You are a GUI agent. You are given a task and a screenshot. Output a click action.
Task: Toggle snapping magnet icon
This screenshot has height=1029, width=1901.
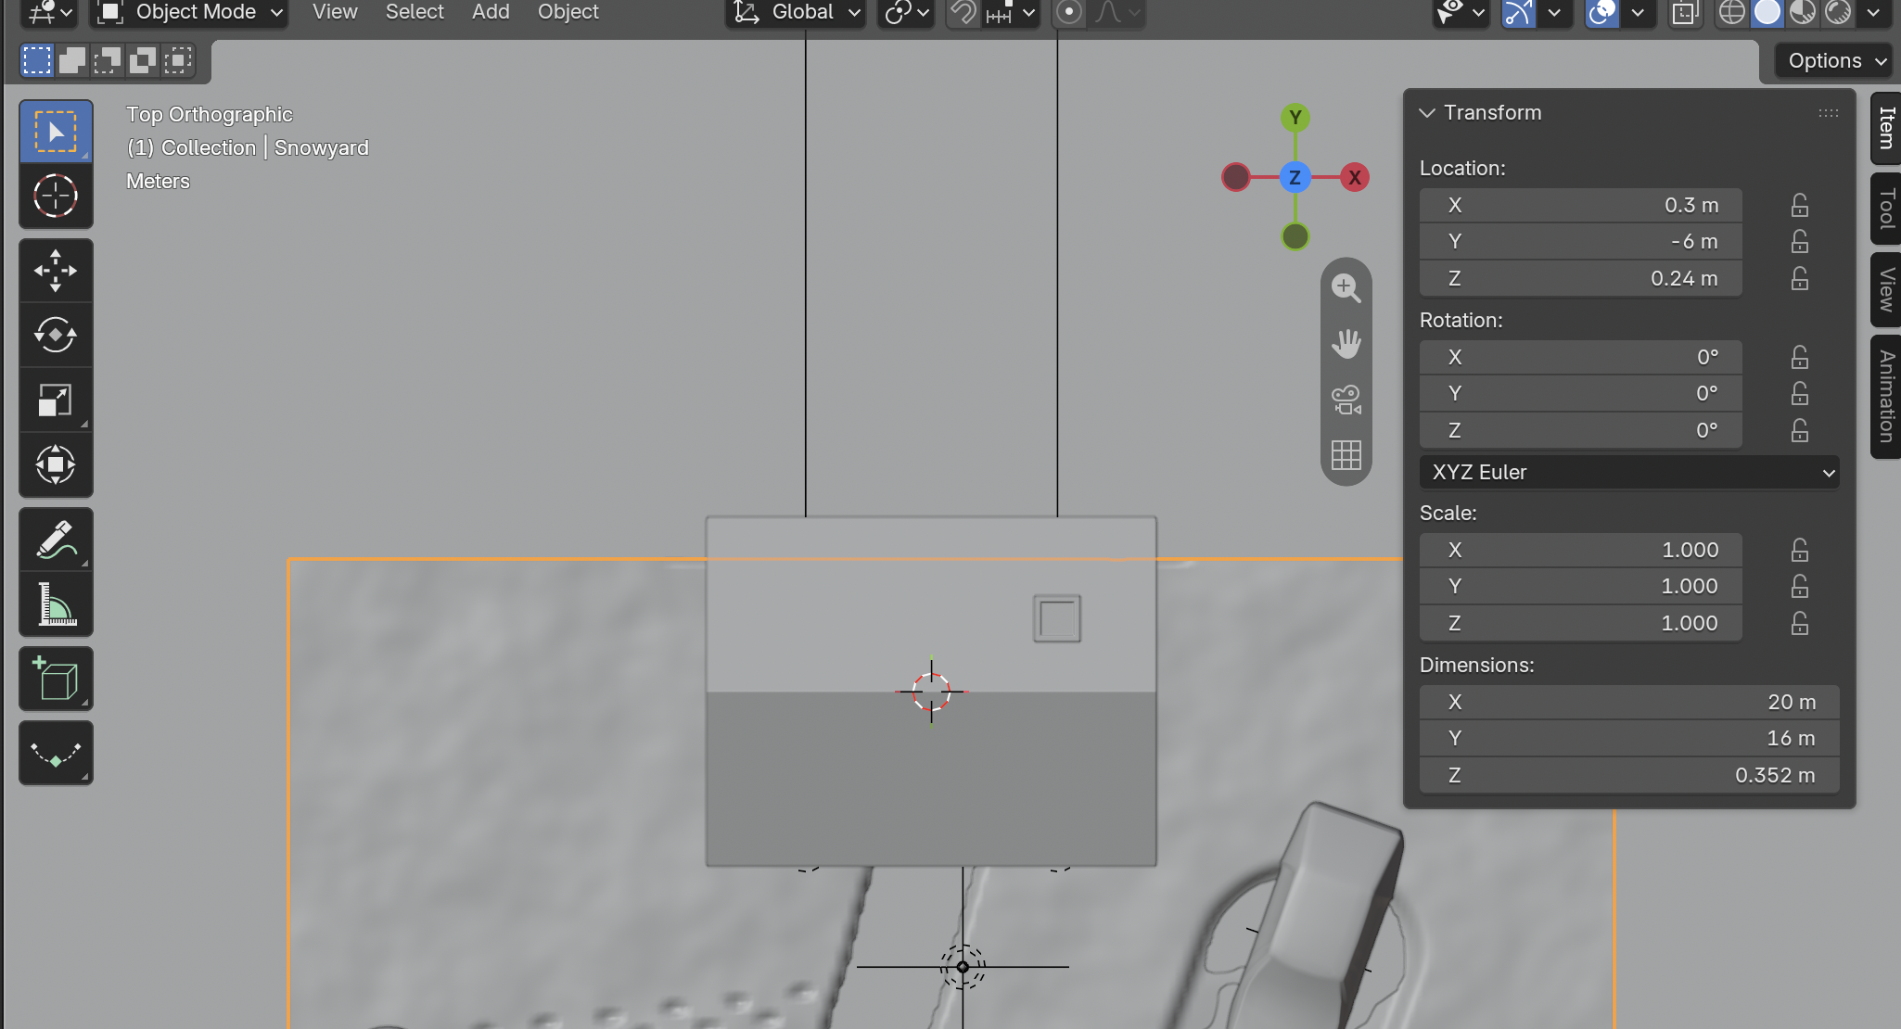click(x=964, y=13)
